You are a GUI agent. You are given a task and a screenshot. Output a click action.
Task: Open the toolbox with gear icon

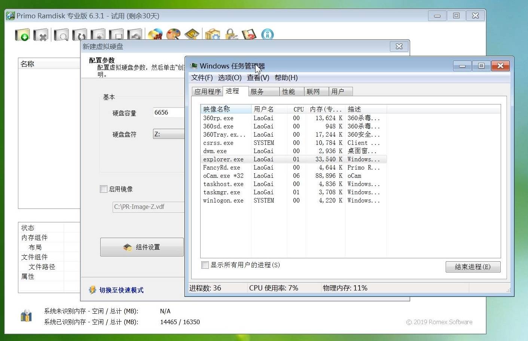pos(213,34)
